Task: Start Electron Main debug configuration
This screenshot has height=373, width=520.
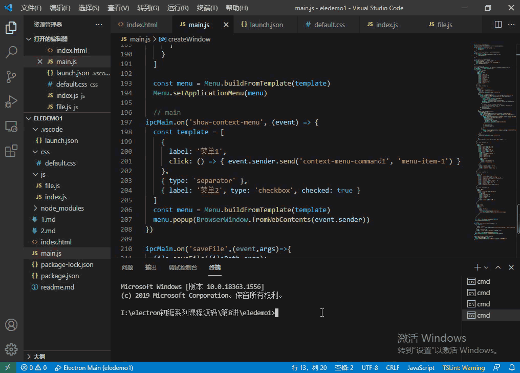Action: pyautogui.click(x=94, y=367)
